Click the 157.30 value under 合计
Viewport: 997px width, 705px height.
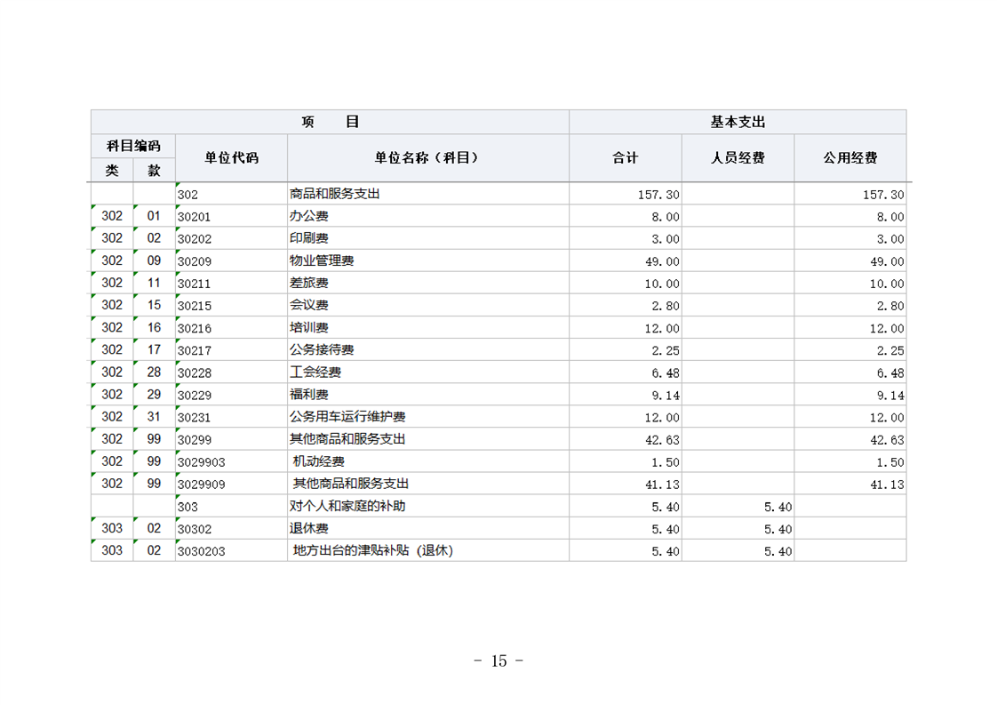(658, 195)
